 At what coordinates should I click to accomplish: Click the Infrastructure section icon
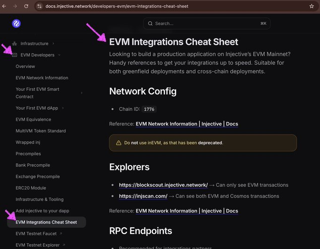pos(15,43)
